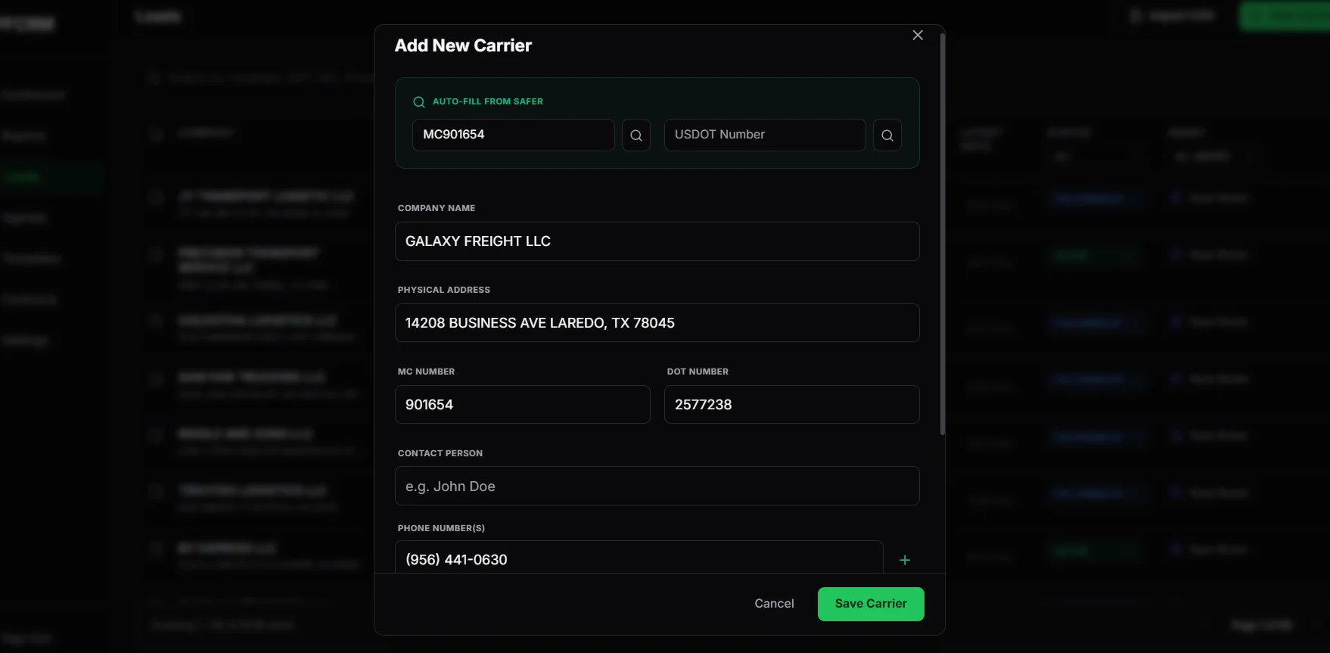This screenshot has width=1330, height=653.
Task: Edit the Physical Address field
Action: point(657,323)
